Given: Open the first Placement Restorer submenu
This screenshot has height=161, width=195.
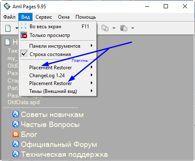Looking at the screenshot, I should pos(57,68).
